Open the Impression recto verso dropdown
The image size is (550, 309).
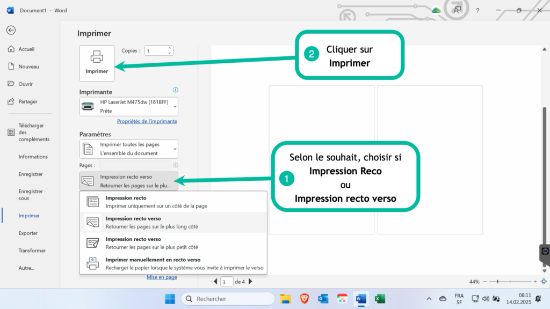click(129, 181)
